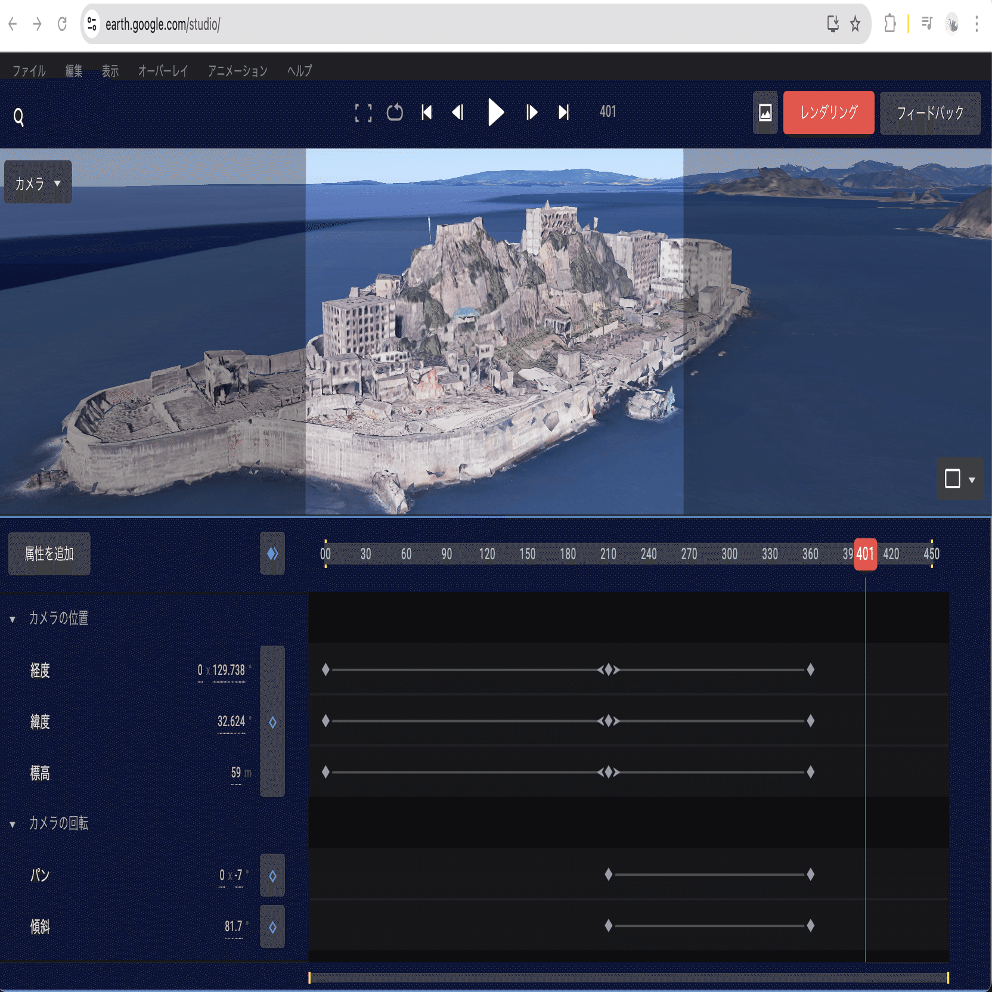This screenshot has width=992, height=992.
Task: Bookmark this page with the star icon
Action: [x=855, y=24]
